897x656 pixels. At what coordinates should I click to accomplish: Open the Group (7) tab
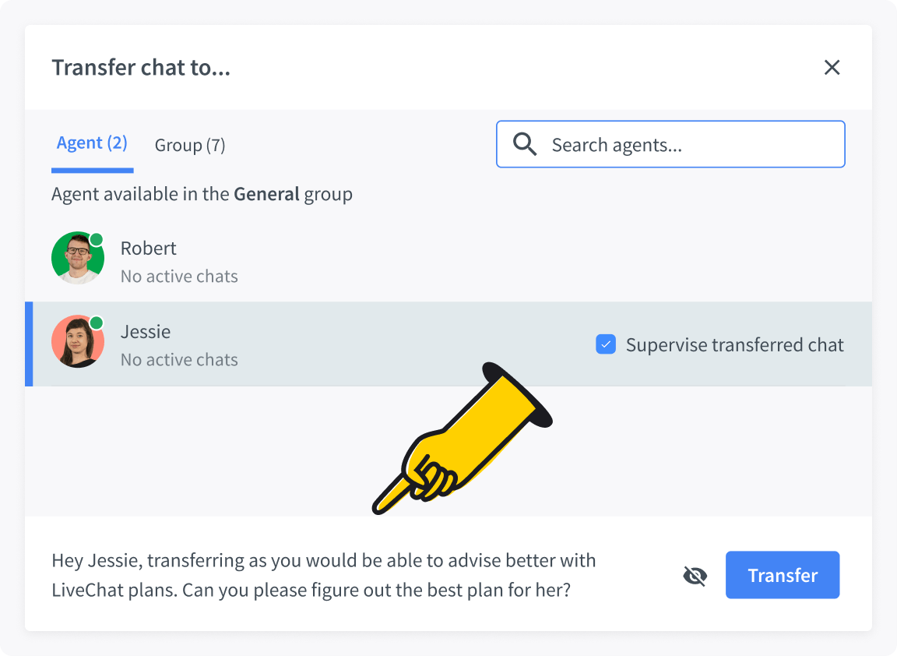point(190,145)
